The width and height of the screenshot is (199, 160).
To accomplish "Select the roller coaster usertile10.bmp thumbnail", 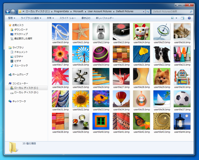I will [x=61, y=32].
